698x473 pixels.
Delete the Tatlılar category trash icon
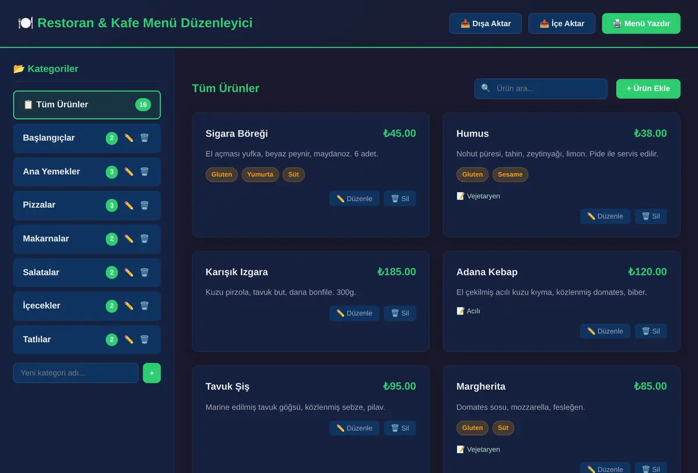(x=144, y=339)
